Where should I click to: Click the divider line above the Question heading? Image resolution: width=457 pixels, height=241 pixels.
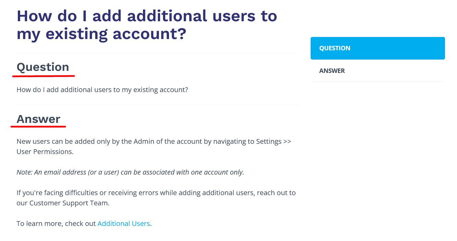pos(157,53)
